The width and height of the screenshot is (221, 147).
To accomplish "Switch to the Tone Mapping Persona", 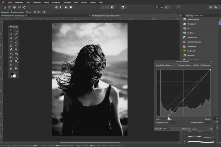I will tap(19, 7).
